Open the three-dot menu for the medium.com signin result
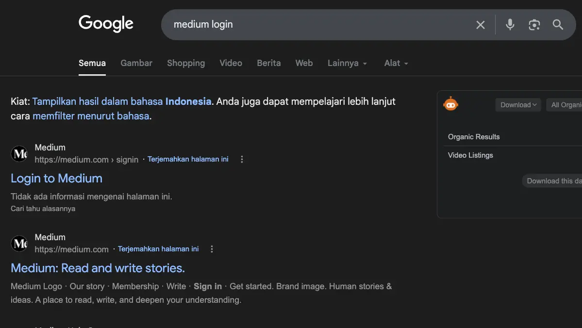This screenshot has height=328, width=582. (242, 159)
